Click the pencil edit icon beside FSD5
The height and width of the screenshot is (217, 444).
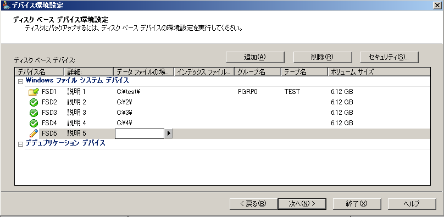point(34,133)
